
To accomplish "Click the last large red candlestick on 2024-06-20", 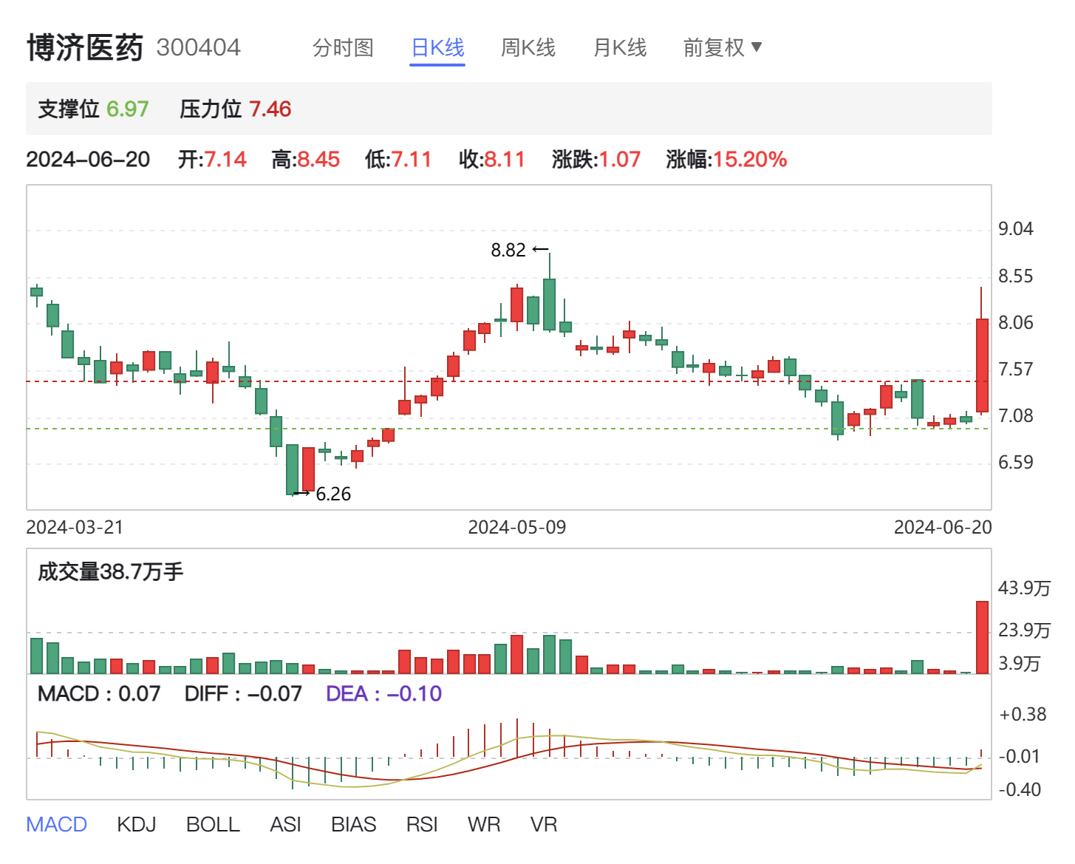I will [x=982, y=365].
